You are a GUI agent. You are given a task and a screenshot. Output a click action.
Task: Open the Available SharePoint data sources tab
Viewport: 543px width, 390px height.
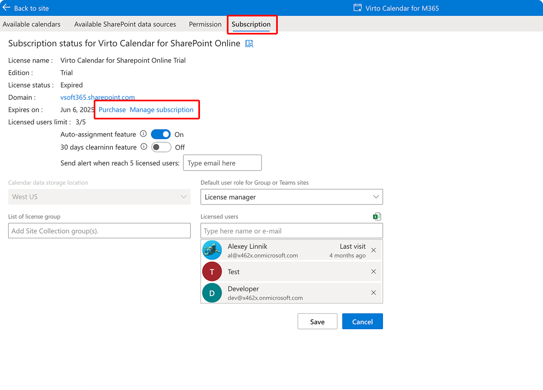(x=125, y=24)
